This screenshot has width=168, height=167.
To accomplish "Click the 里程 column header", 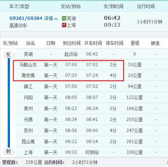I will (x=135, y=43).
